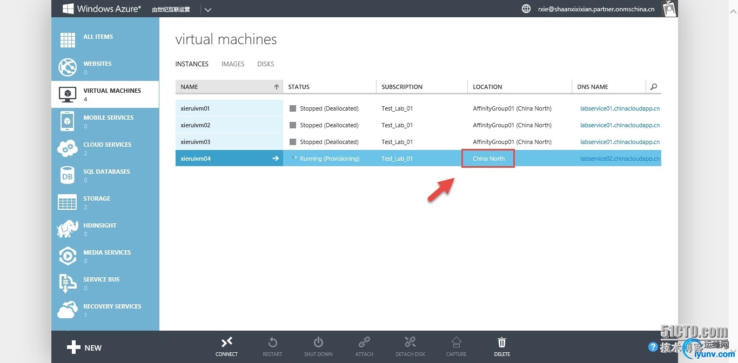Select VIRTUAL MACHINES sidebar label
This screenshot has height=363, width=738.
(x=112, y=91)
